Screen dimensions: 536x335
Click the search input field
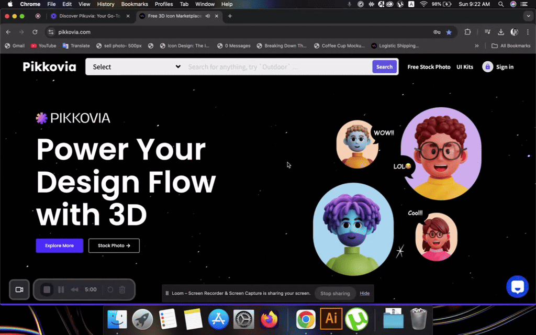point(277,67)
